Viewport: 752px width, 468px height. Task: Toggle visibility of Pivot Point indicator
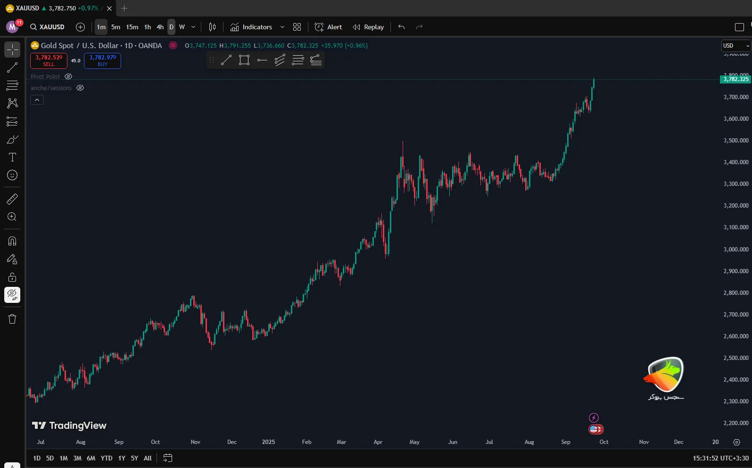(x=68, y=76)
